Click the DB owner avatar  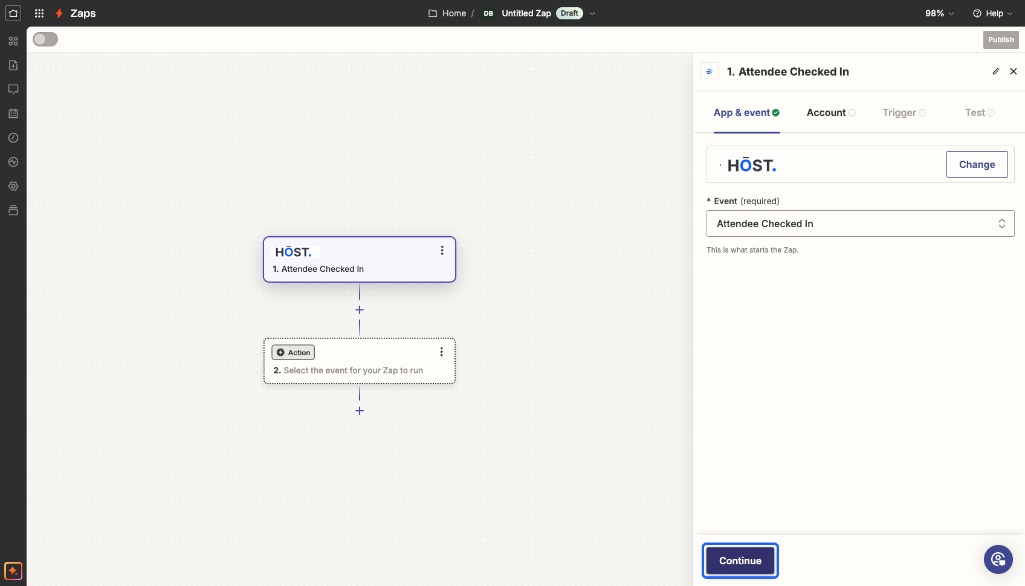[488, 13]
